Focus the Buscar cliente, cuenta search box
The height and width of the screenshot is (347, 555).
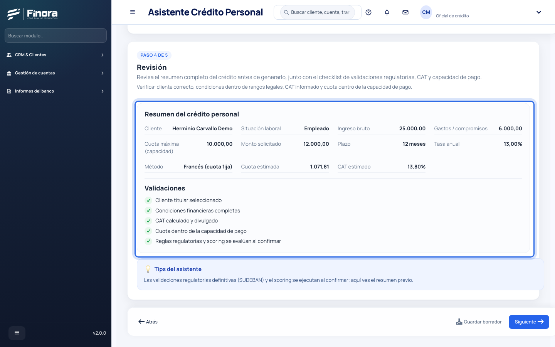click(317, 12)
